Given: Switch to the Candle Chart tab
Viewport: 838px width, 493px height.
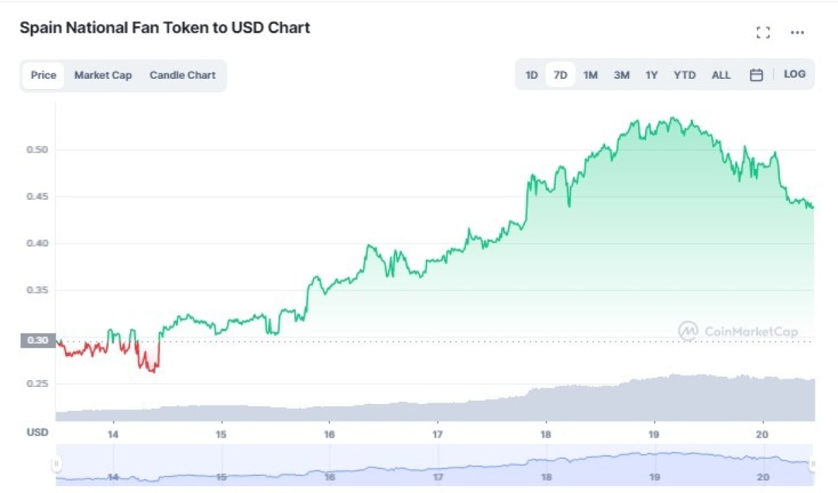Looking at the screenshot, I should pos(182,75).
